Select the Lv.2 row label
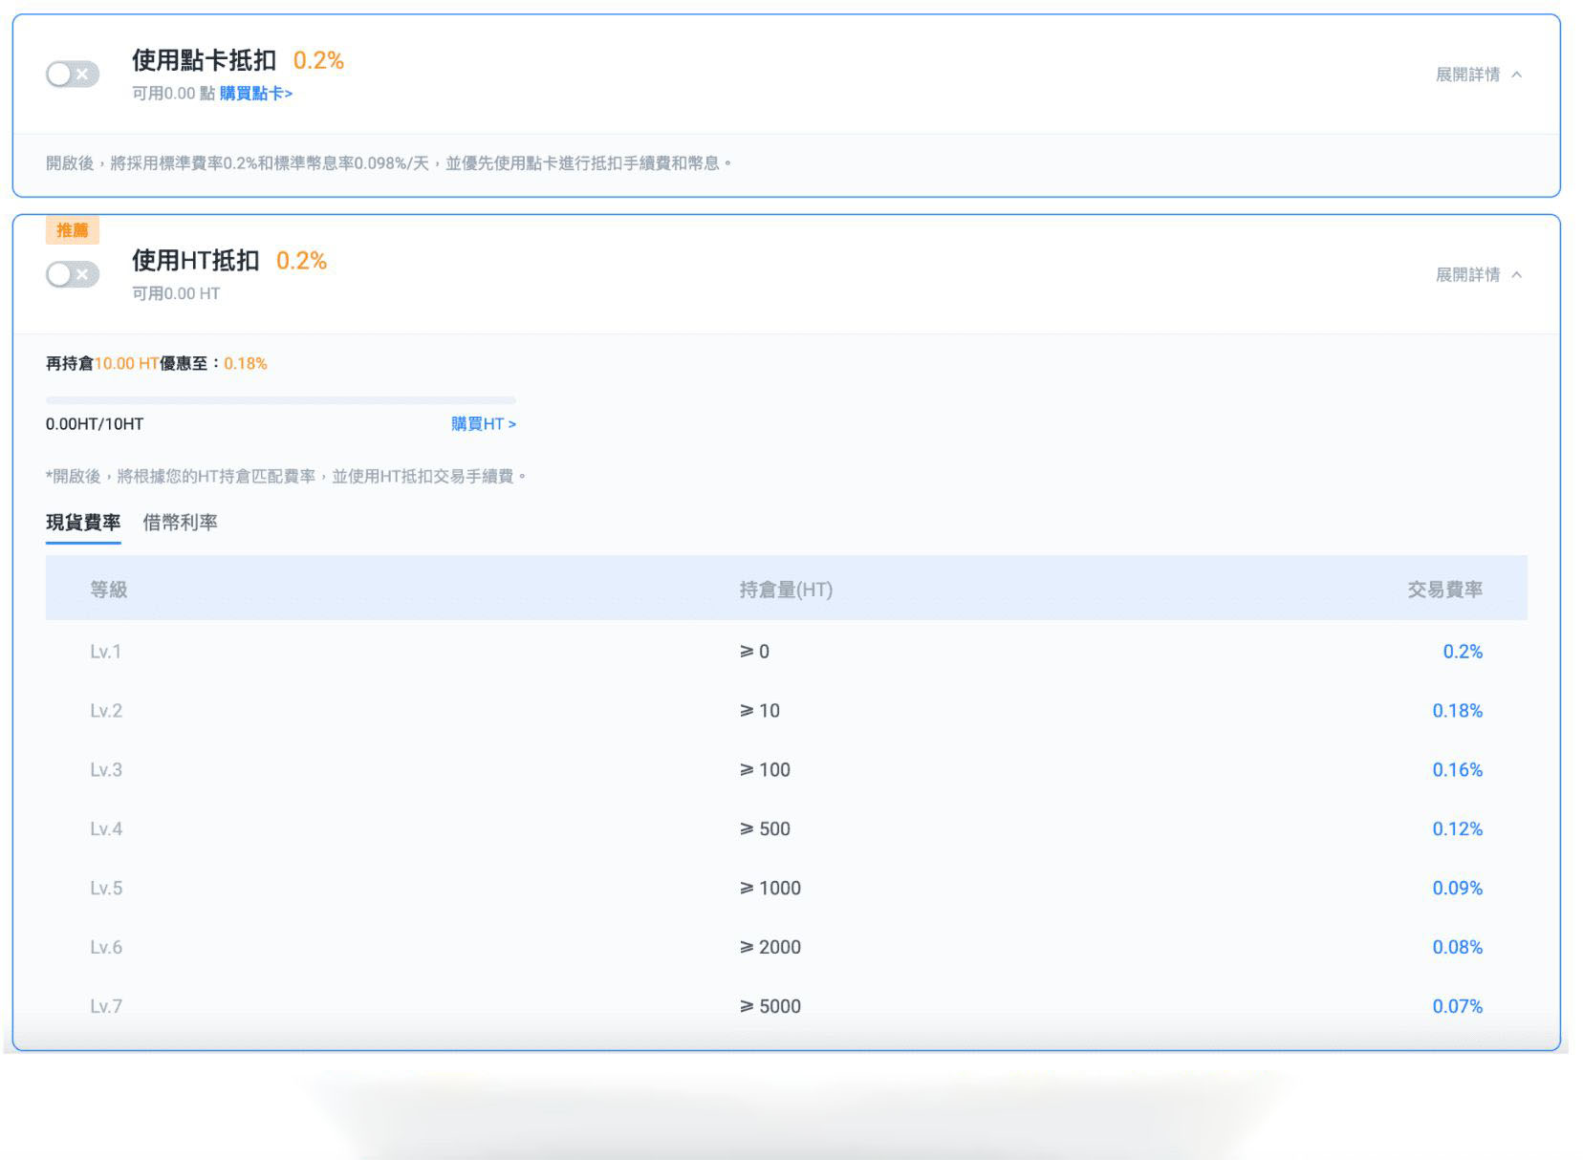1583x1160 pixels. pyautogui.click(x=106, y=711)
